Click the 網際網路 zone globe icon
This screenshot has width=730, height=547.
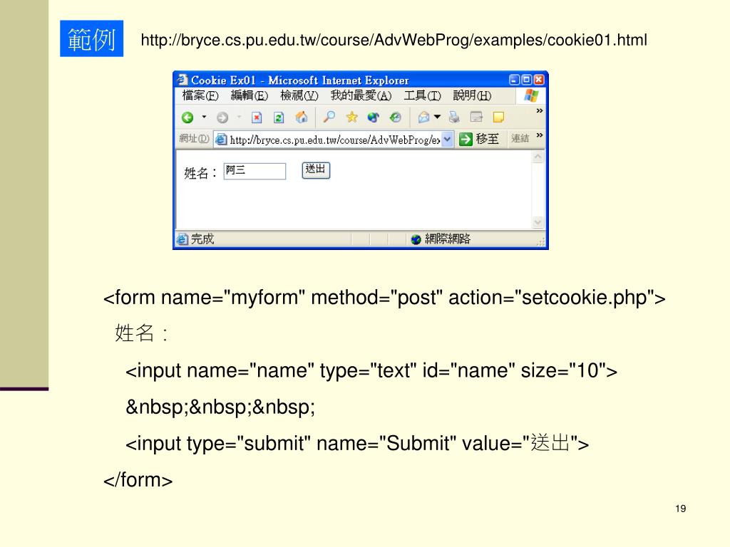pyautogui.click(x=416, y=239)
